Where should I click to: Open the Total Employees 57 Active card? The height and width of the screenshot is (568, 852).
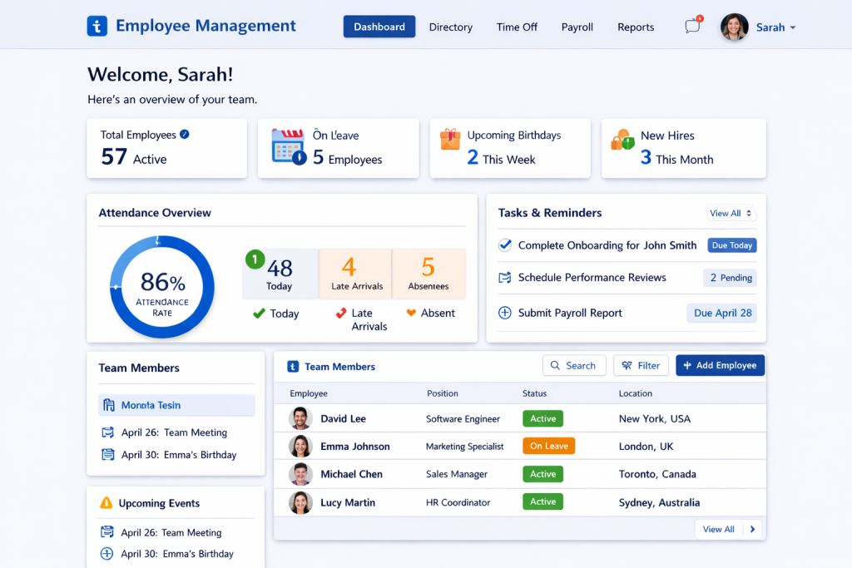coord(166,148)
